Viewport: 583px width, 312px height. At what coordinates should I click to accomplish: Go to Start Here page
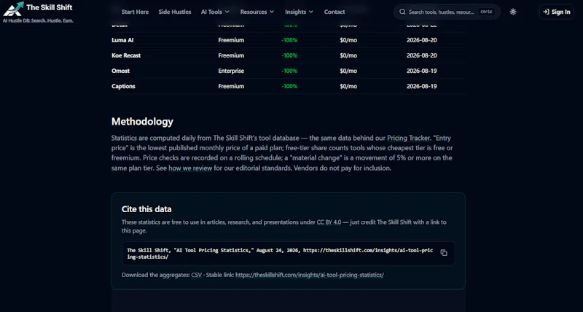click(x=135, y=12)
